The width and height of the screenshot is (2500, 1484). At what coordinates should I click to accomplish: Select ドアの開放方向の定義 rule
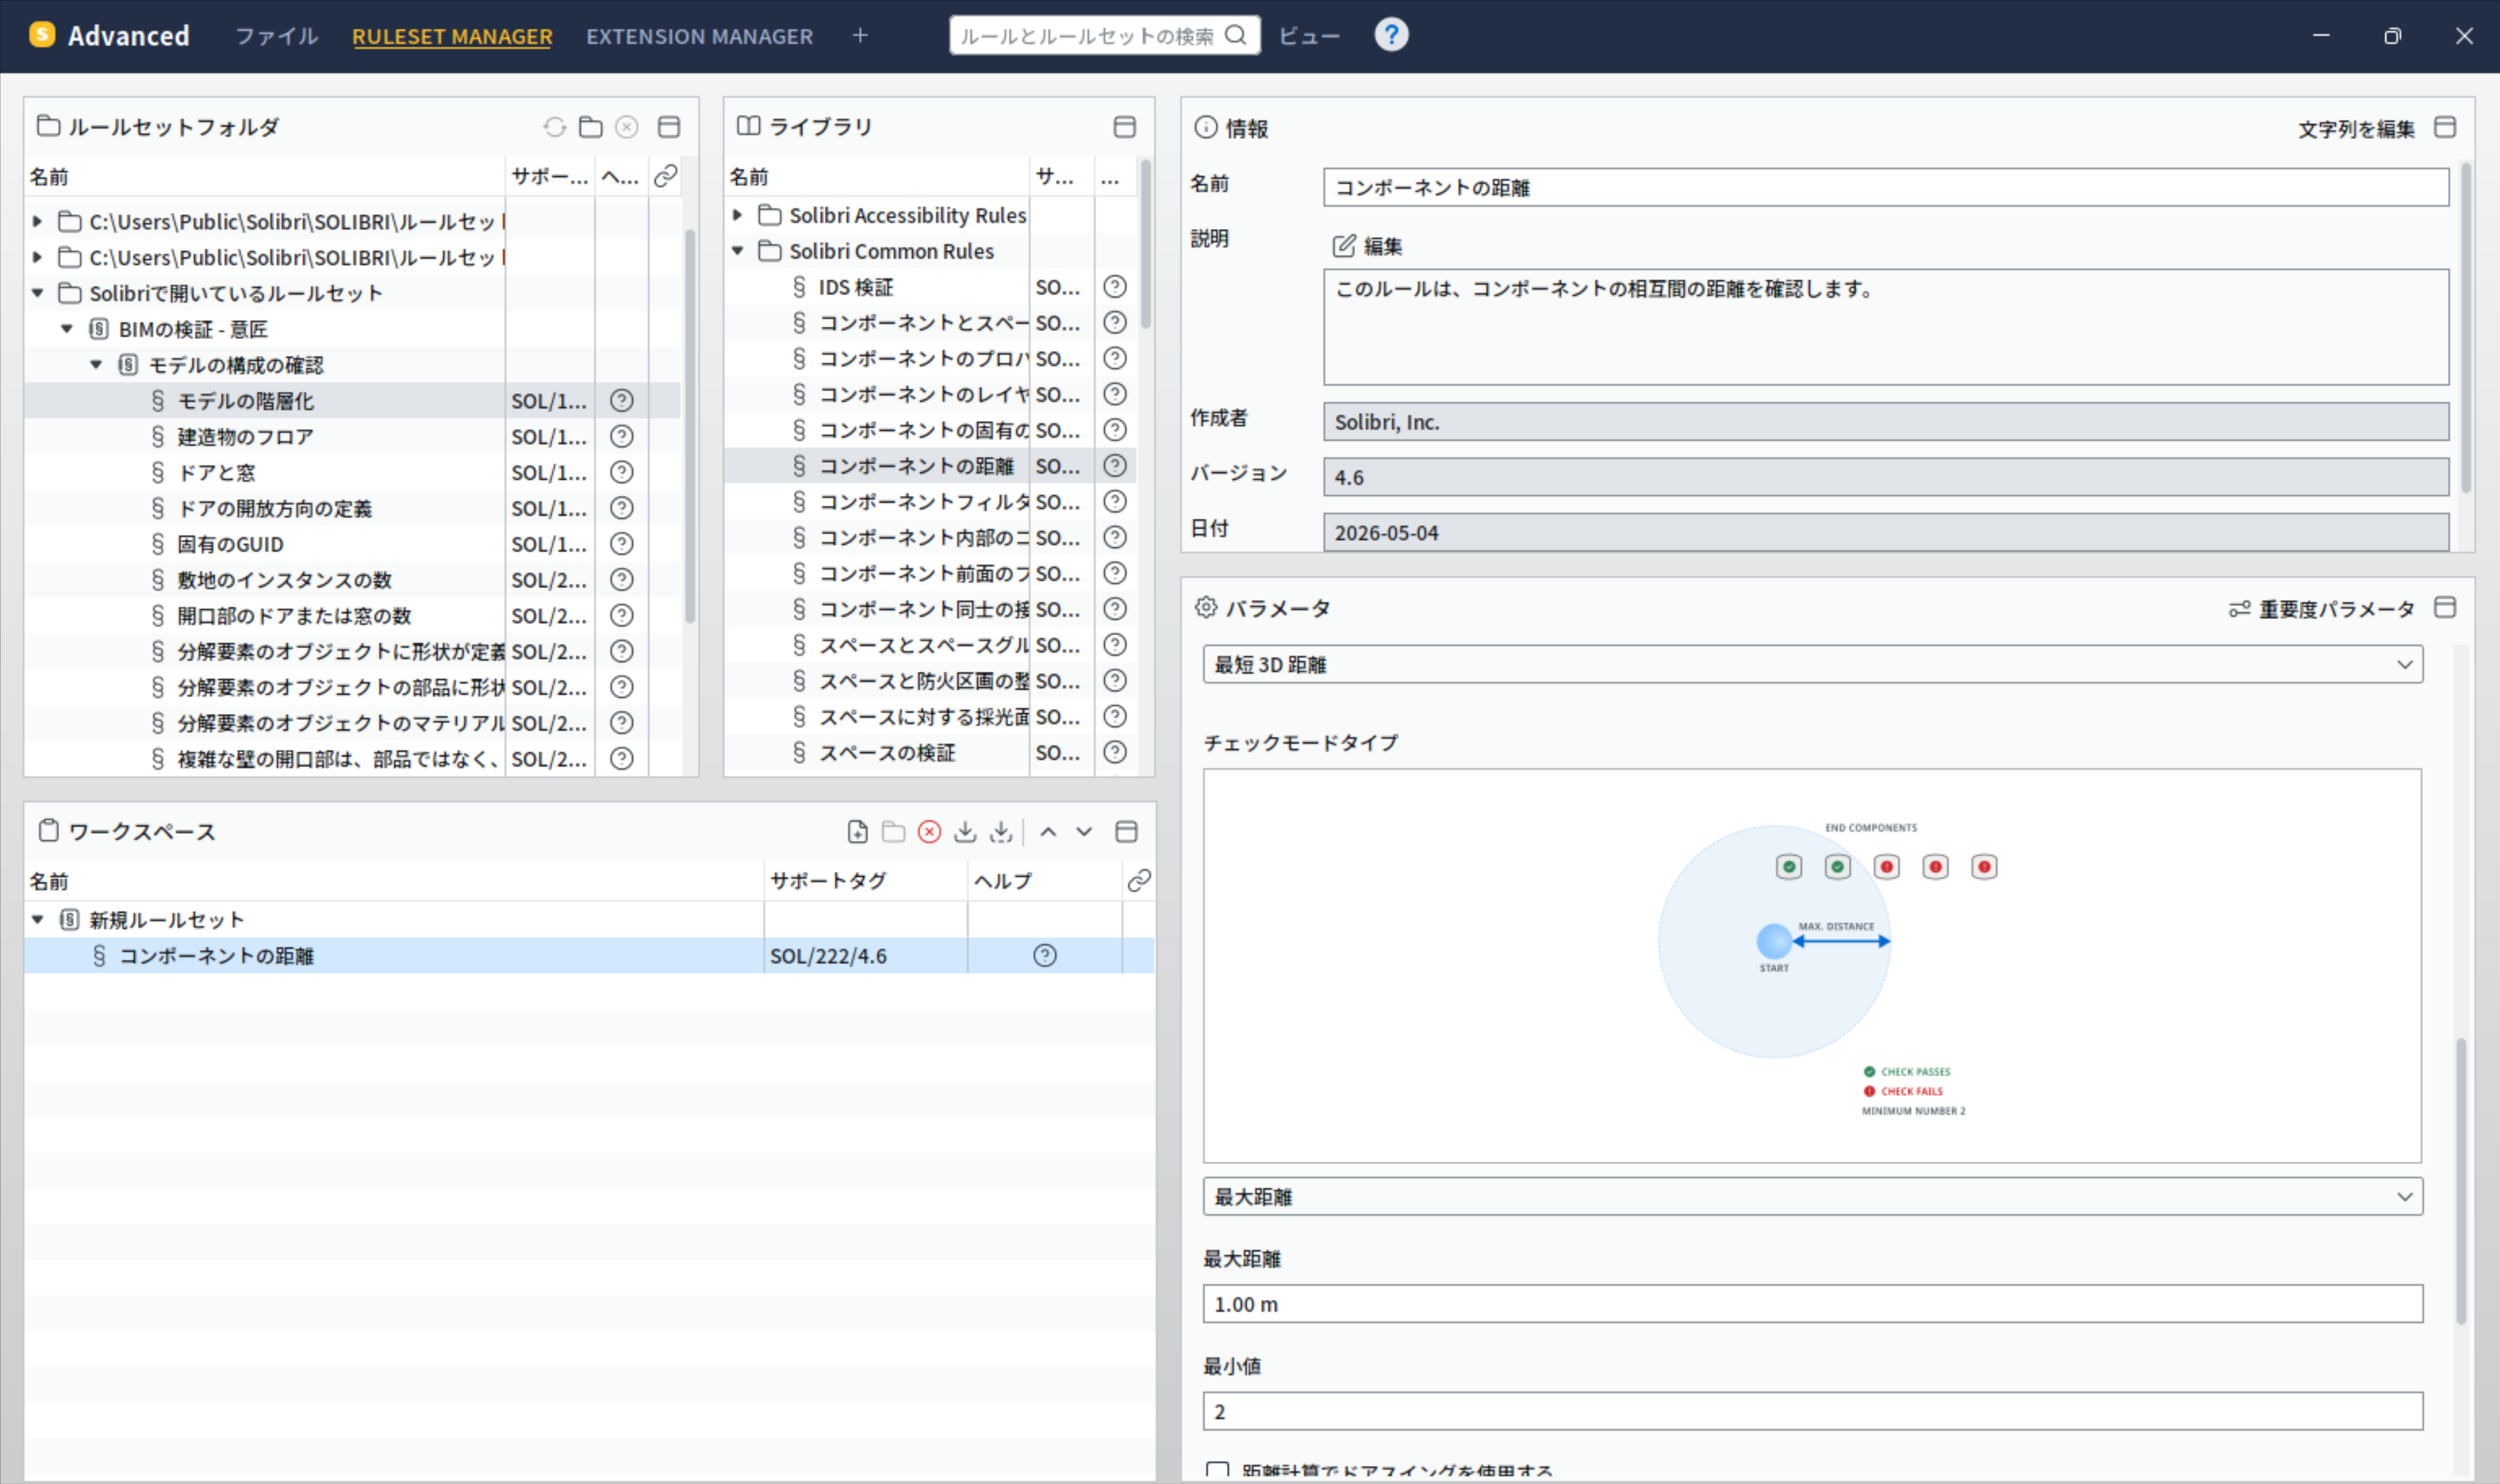(274, 508)
